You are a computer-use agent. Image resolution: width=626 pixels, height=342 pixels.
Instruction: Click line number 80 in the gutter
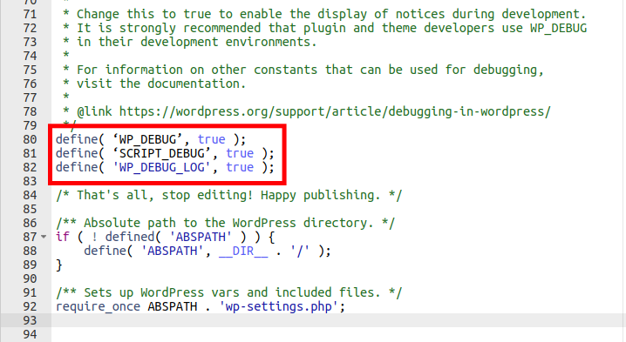tap(30, 139)
